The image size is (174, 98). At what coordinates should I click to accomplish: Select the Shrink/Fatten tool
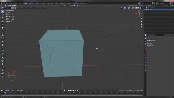pos(2,70)
